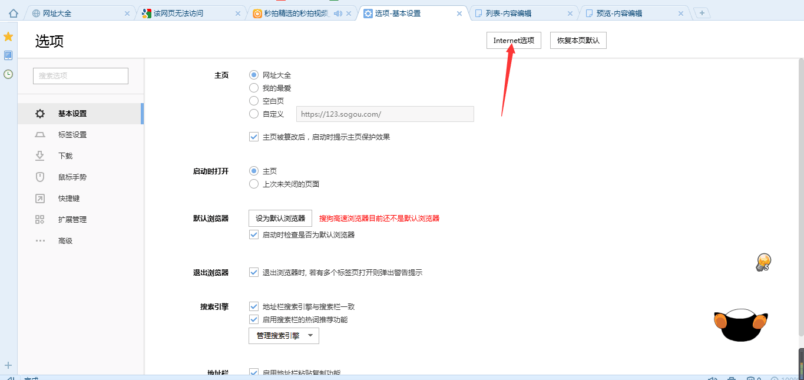The image size is (804, 380).
Task: Go to 标签设置 section
Action: (72, 135)
